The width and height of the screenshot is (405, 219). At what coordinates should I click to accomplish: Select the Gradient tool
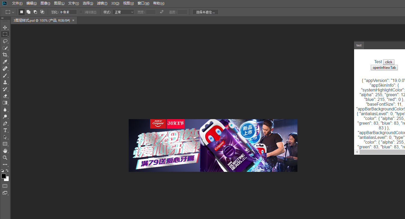pos(5,103)
